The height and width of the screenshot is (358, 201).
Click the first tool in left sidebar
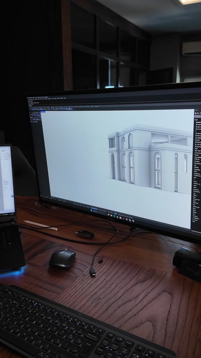pyautogui.click(x=30, y=113)
